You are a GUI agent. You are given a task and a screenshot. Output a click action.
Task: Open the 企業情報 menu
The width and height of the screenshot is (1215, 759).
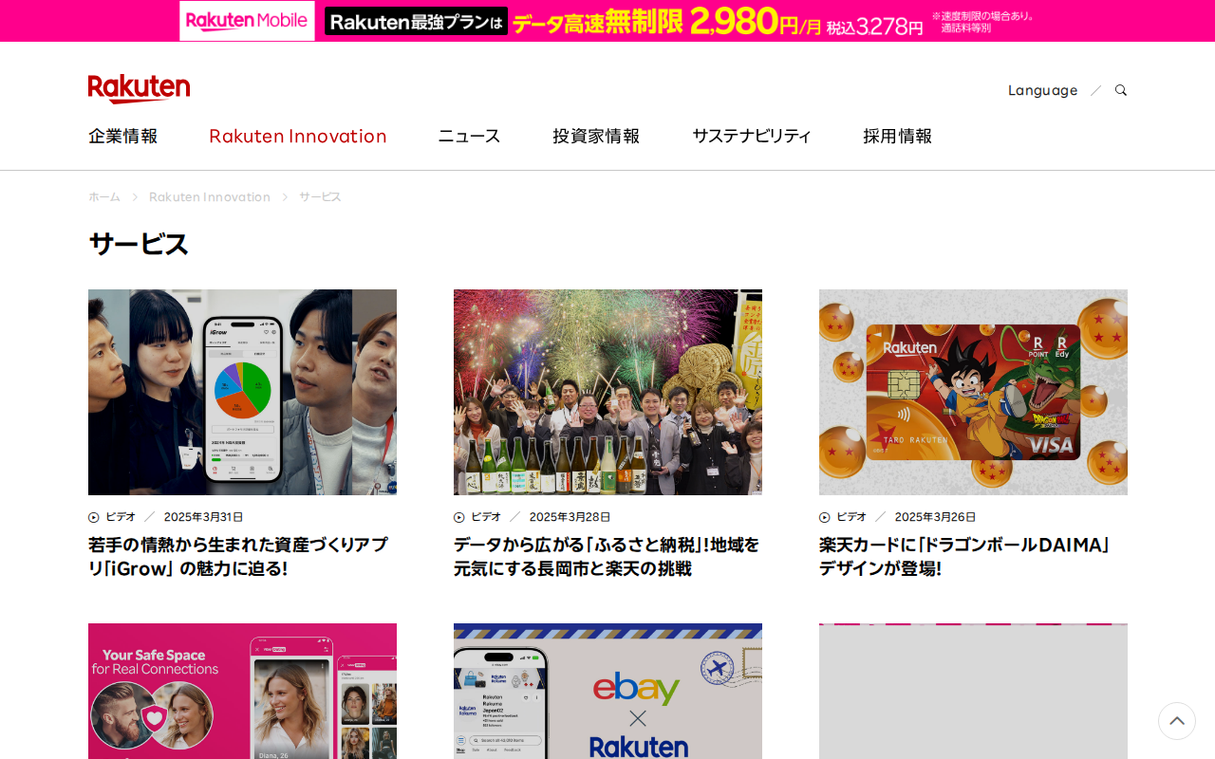pyautogui.click(x=122, y=135)
